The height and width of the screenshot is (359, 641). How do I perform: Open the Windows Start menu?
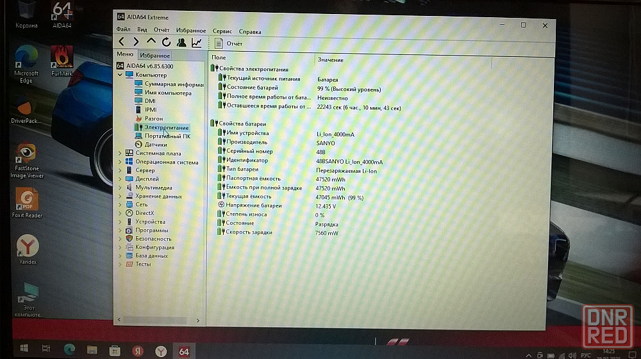pyautogui.click(x=24, y=348)
